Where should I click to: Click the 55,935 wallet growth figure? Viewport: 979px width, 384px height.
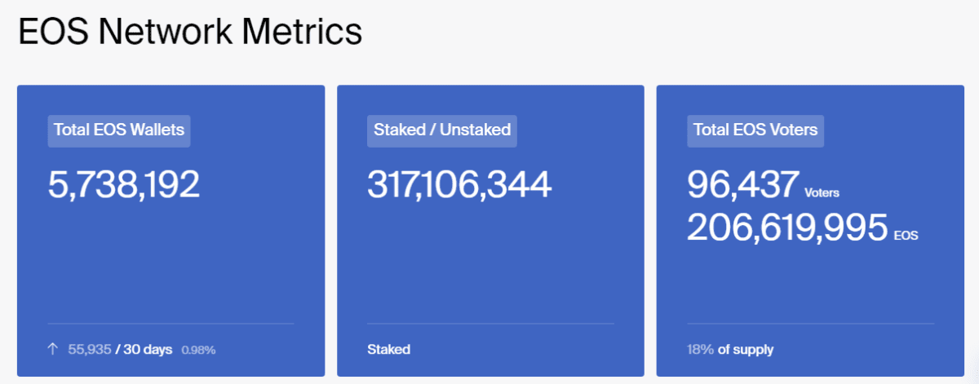pos(90,350)
